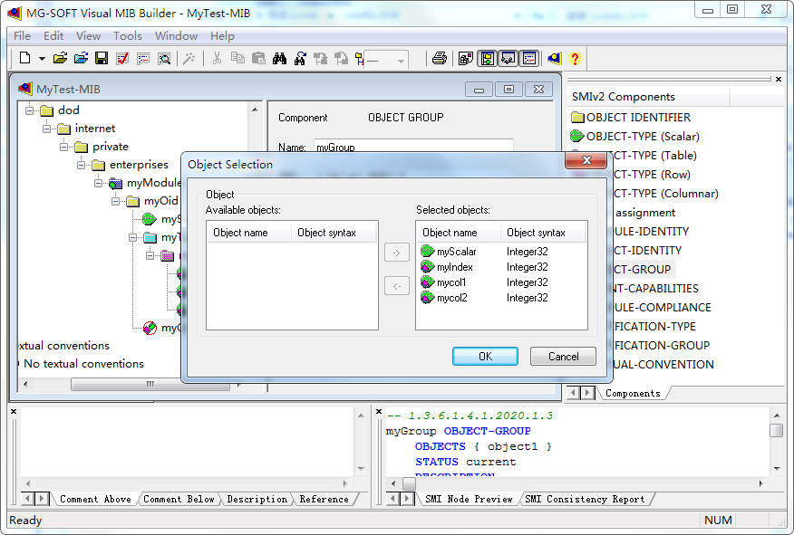
Task: Collapse the internet tree node
Action: [47, 129]
